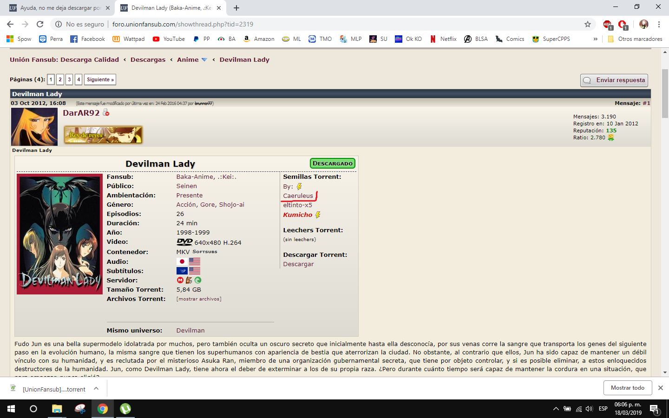
Task: Click Mostrar todo downloads button
Action: point(628,388)
